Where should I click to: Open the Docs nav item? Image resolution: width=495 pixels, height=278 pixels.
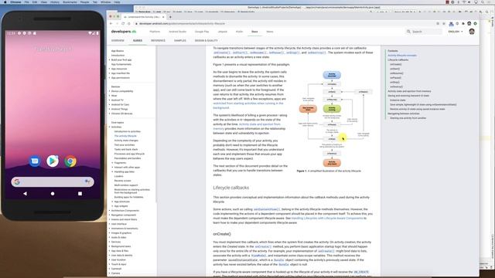click(254, 32)
